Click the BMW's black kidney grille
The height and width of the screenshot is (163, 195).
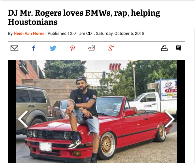point(48,135)
